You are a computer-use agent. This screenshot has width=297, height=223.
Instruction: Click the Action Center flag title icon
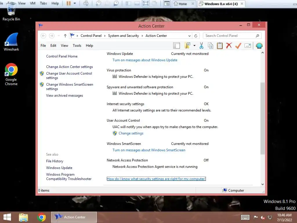coord(41,26)
